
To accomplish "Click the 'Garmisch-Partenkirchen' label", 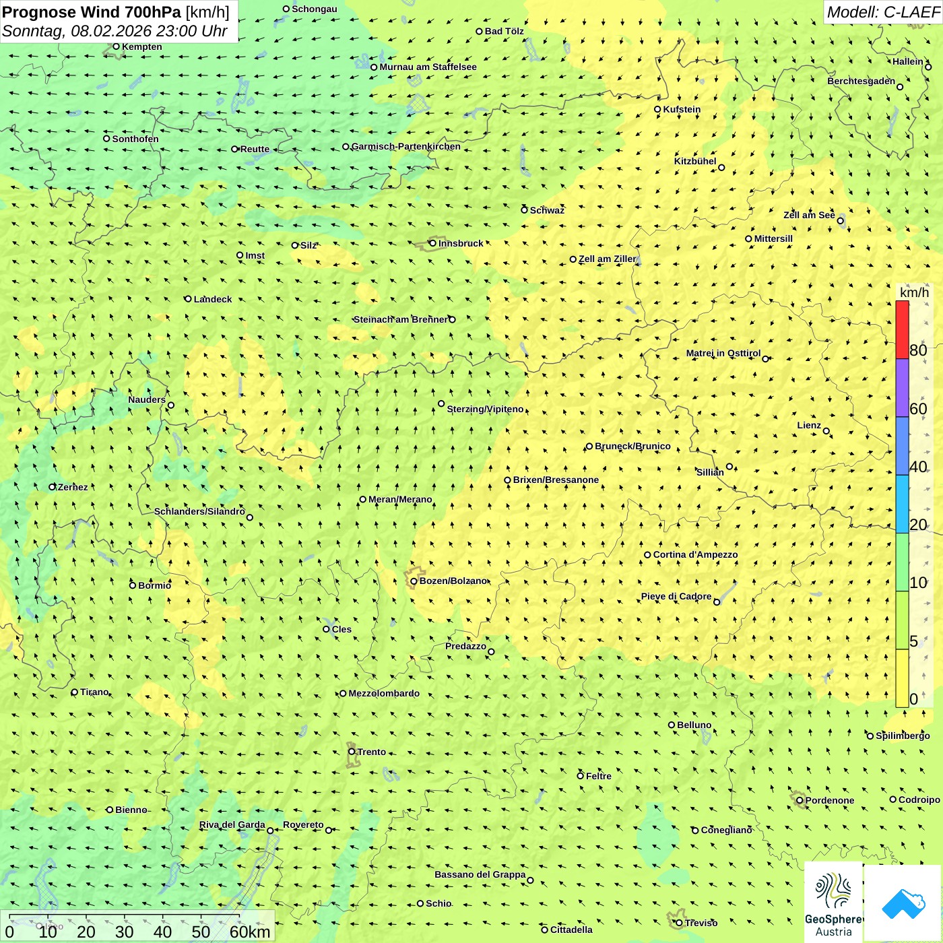I will tap(406, 146).
